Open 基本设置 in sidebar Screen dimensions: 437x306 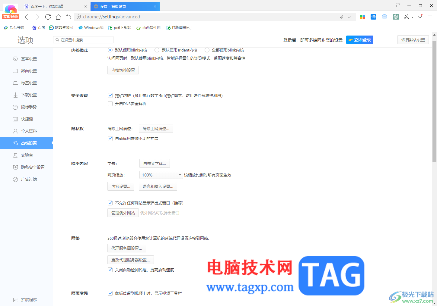tap(26, 59)
